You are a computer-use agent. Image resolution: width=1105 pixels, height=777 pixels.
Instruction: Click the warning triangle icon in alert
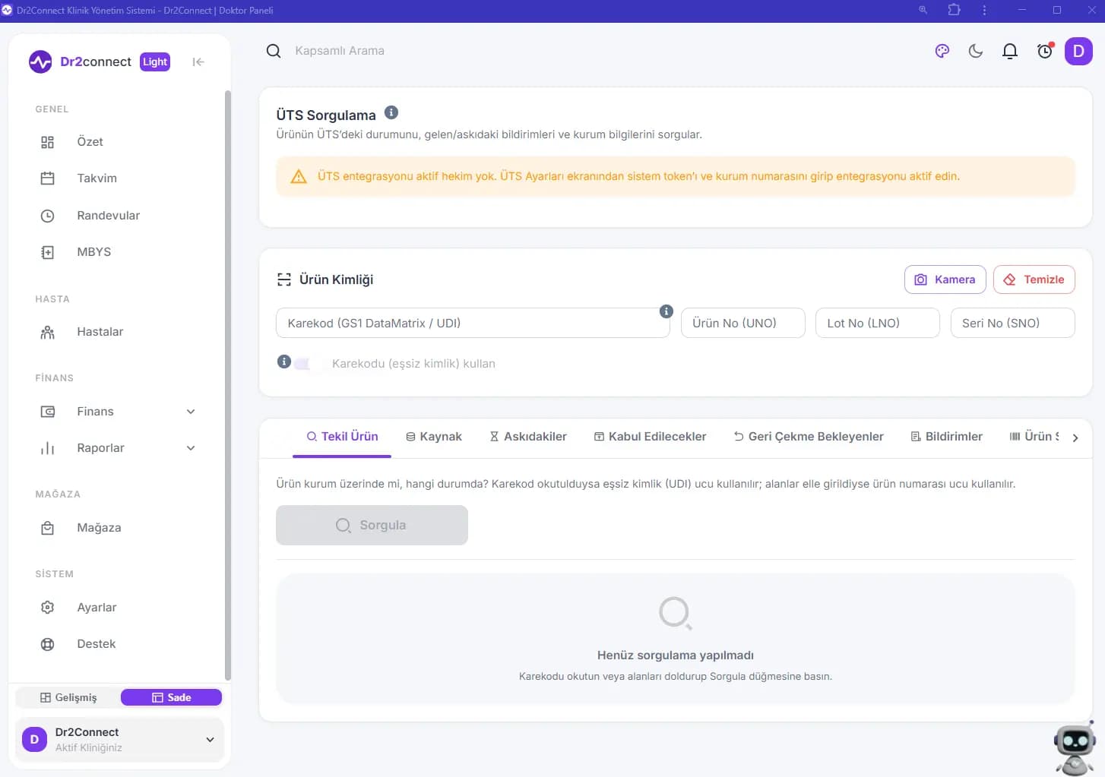point(299,176)
